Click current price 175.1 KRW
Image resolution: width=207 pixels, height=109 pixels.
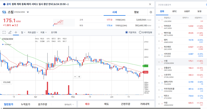12,21
